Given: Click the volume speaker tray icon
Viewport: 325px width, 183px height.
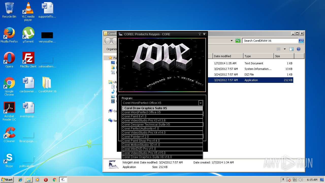Looking at the screenshot, I should [x=301, y=180].
